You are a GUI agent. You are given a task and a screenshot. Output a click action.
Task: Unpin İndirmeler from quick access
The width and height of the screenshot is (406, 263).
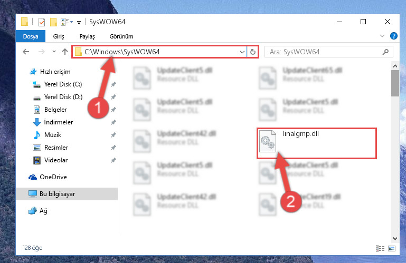click(113, 122)
